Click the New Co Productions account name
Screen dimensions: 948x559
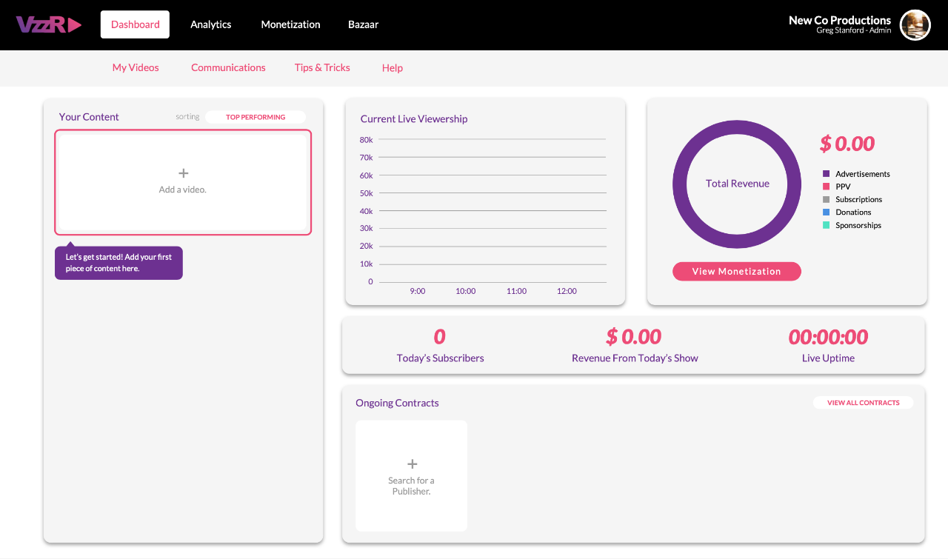click(x=840, y=20)
